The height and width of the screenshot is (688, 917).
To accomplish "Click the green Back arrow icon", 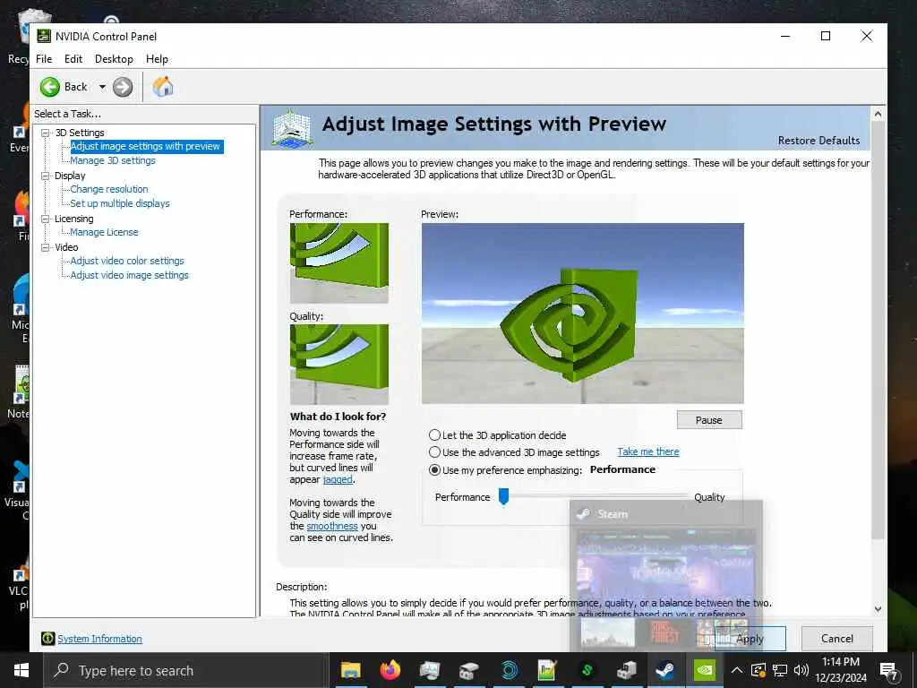I will point(50,87).
